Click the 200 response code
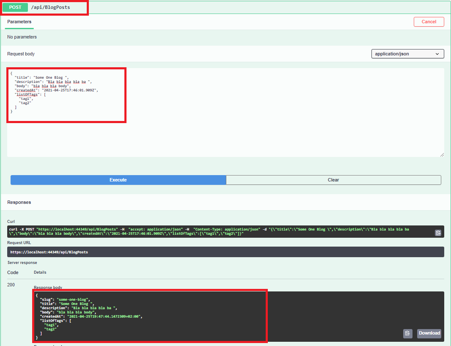The width and height of the screenshot is (451, 346). pos(11,285)
